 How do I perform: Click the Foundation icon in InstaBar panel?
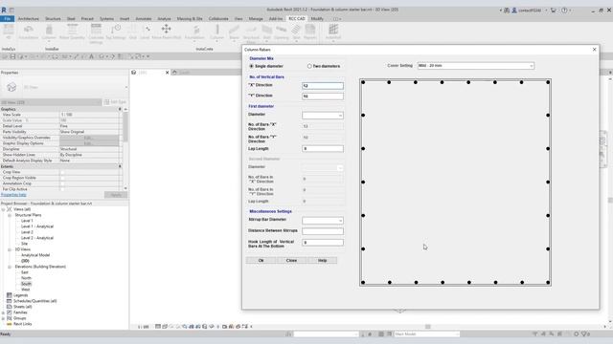click(28, 30)
